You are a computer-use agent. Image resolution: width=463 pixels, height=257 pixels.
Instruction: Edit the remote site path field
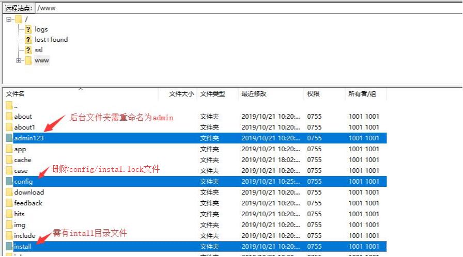point(248,8)
